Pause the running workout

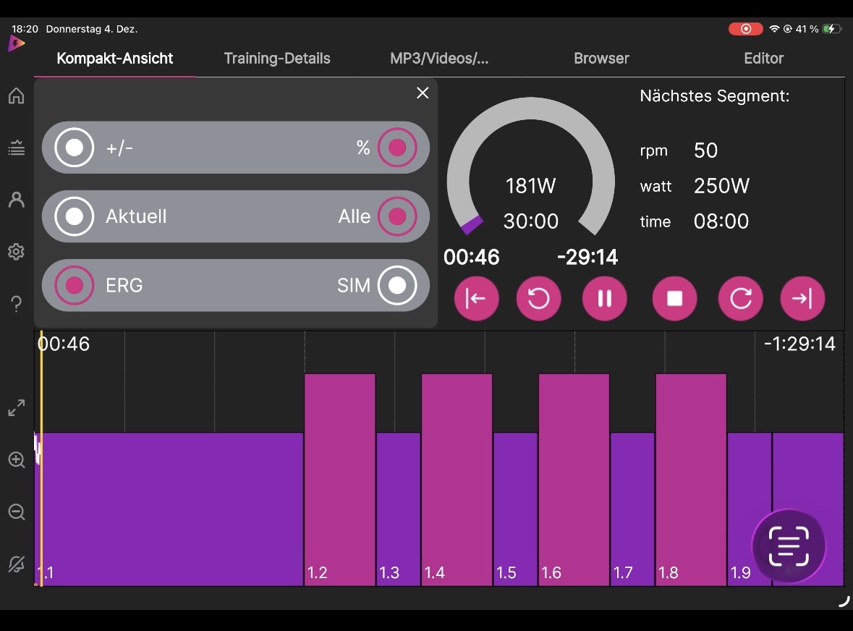coord(605,298)
